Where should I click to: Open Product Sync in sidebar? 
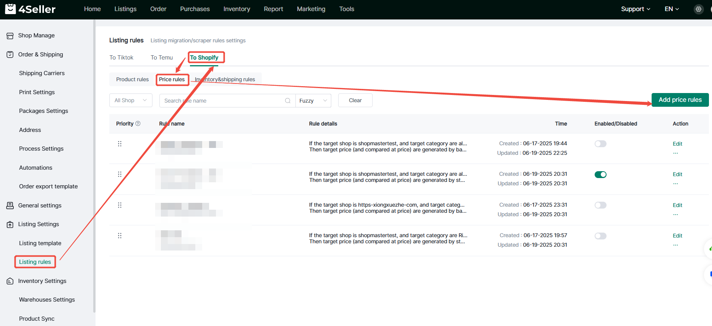37,319
